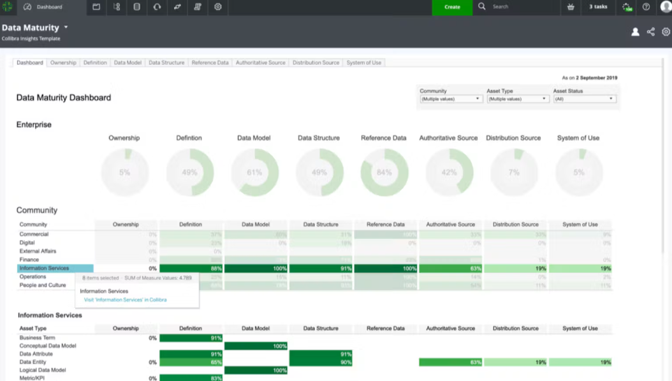Select the Operations community row

[314, 277]
